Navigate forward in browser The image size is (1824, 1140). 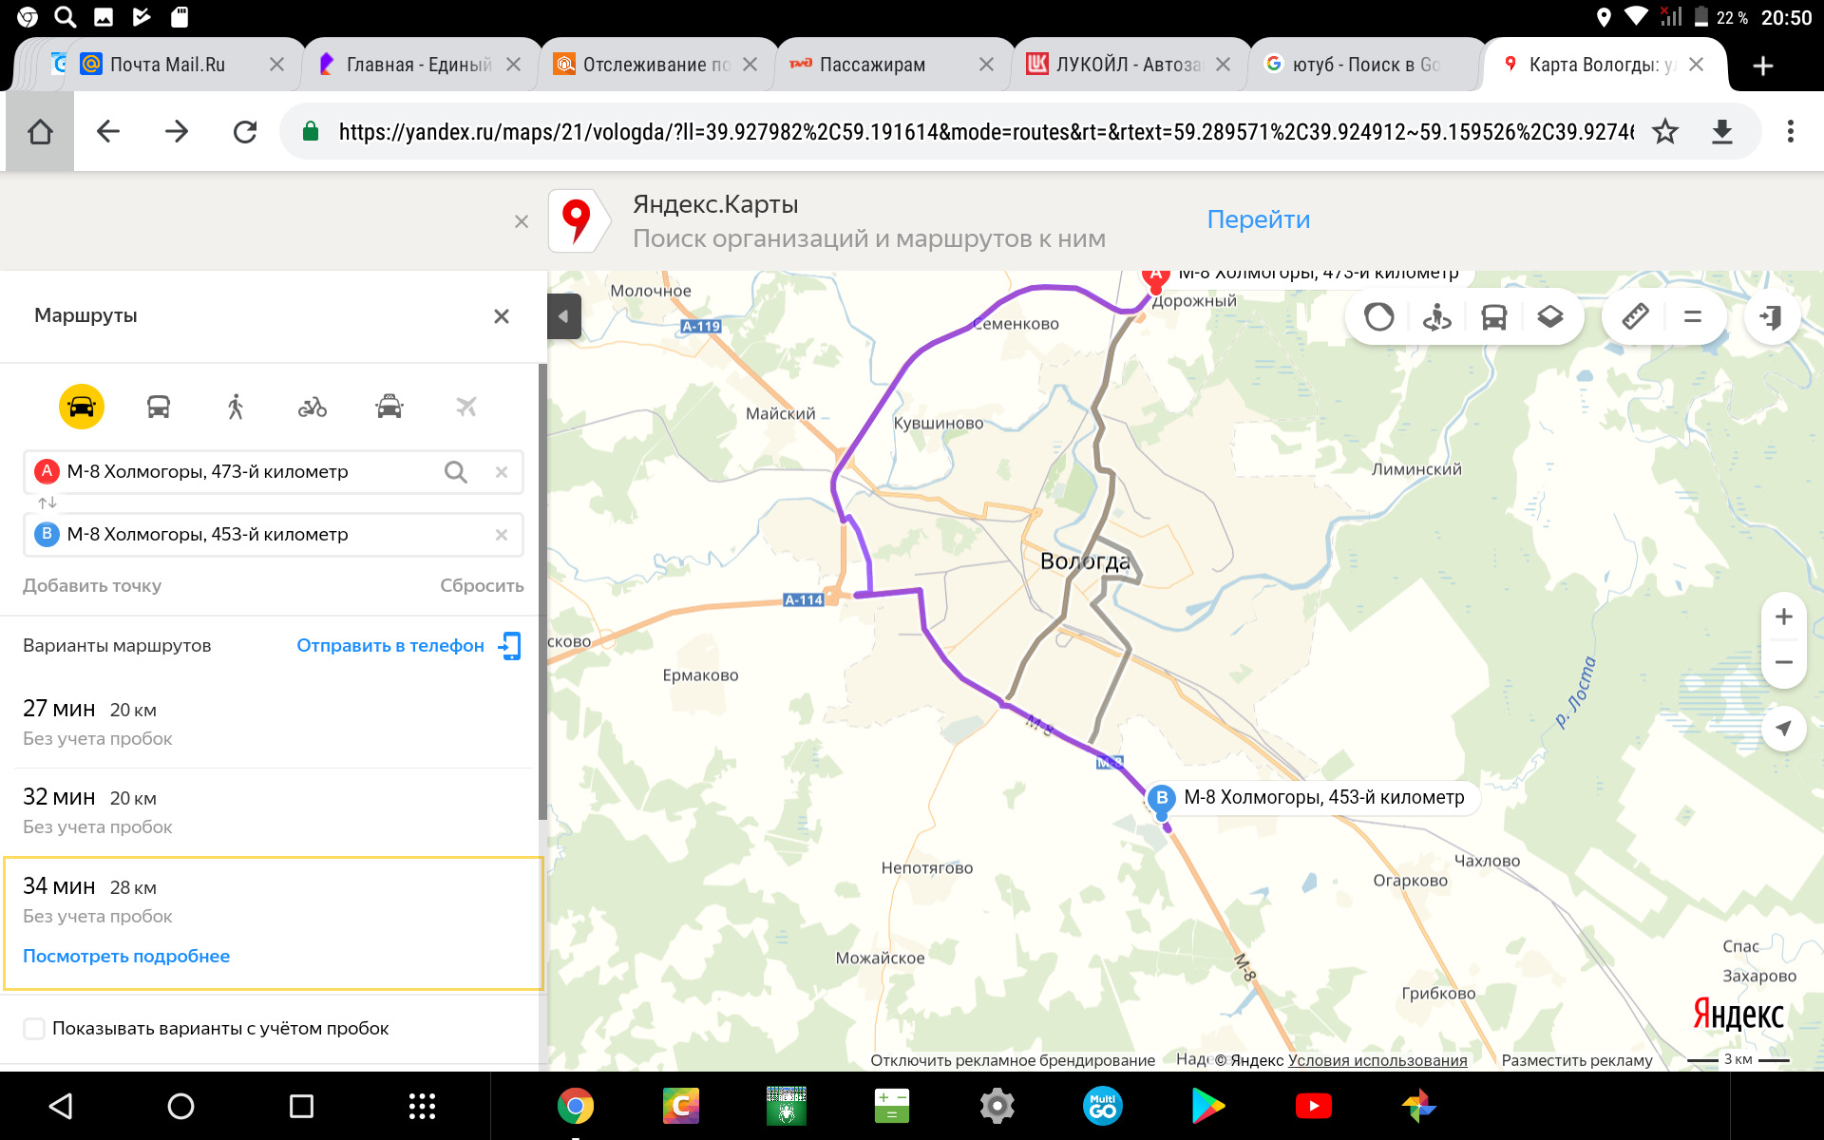click(177, 131)
